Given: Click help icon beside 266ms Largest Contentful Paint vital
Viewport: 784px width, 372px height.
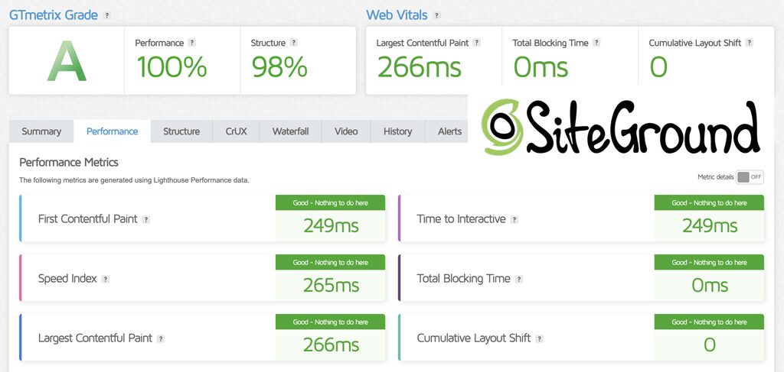Looking at the screenshot, I should 476,43.
